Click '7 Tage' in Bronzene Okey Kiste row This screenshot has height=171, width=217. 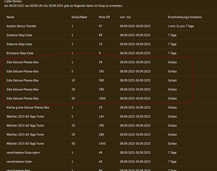pyautogui.click(x=172, y=53)
